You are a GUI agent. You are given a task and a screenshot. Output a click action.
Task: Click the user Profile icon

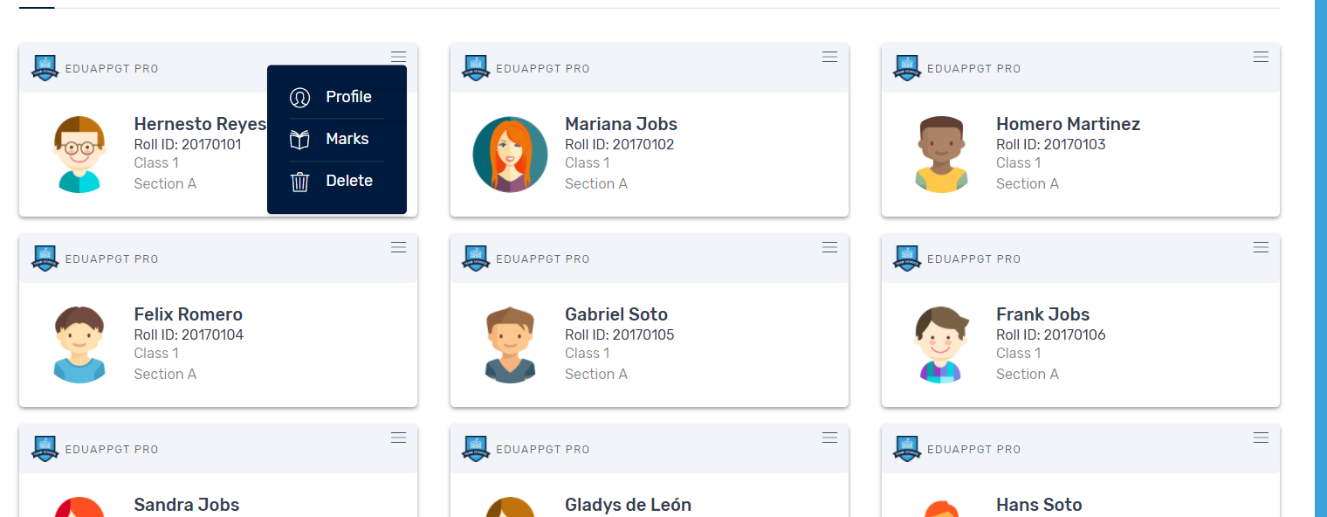pos(299,98)
